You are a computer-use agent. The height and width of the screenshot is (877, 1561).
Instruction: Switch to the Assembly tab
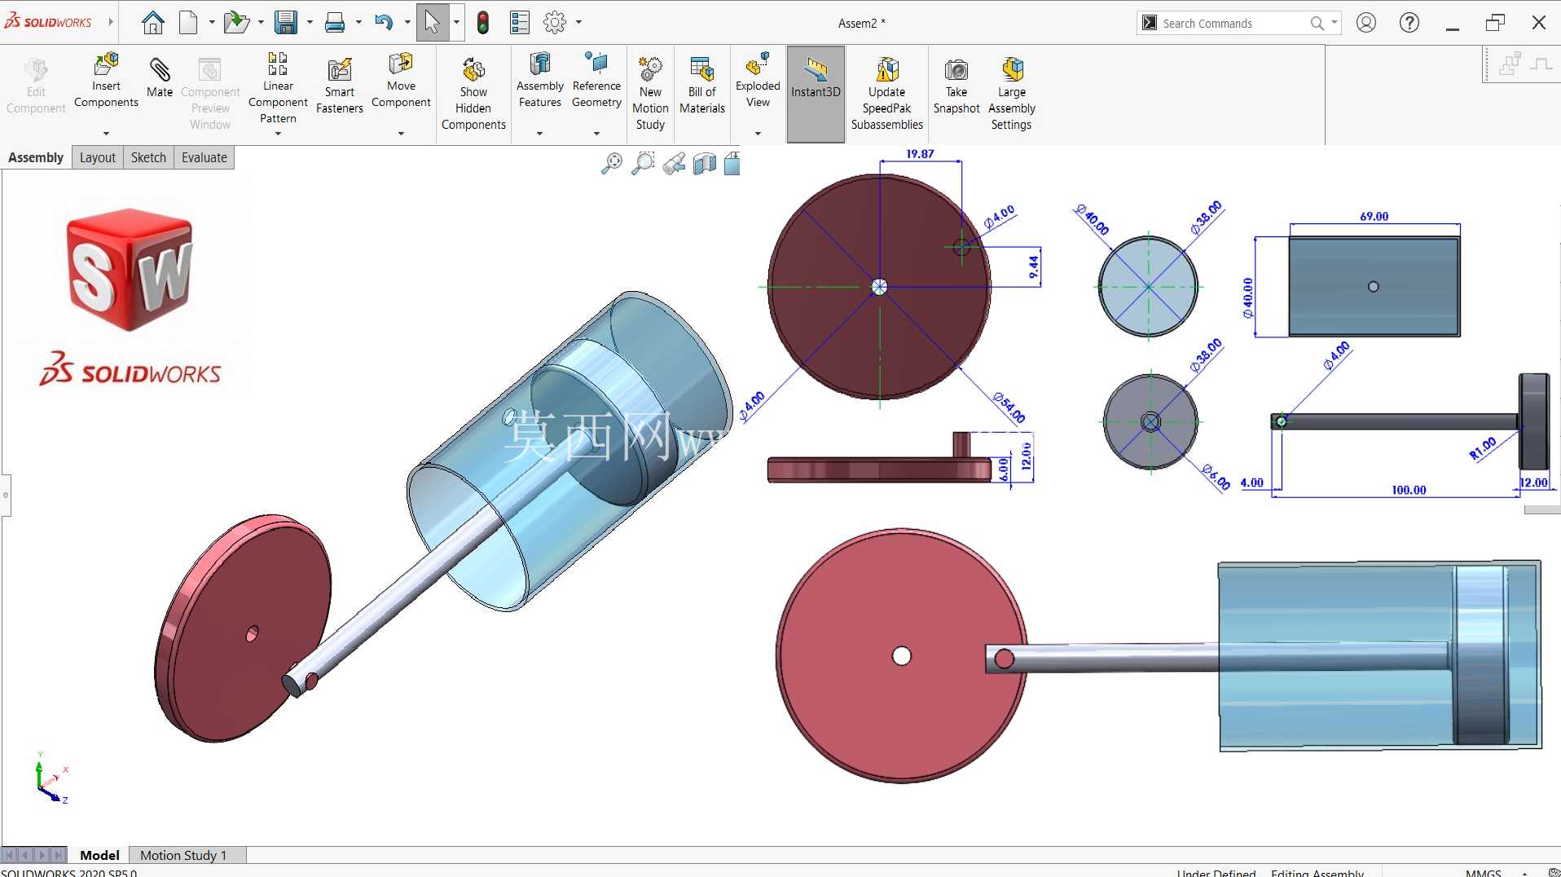36,157
